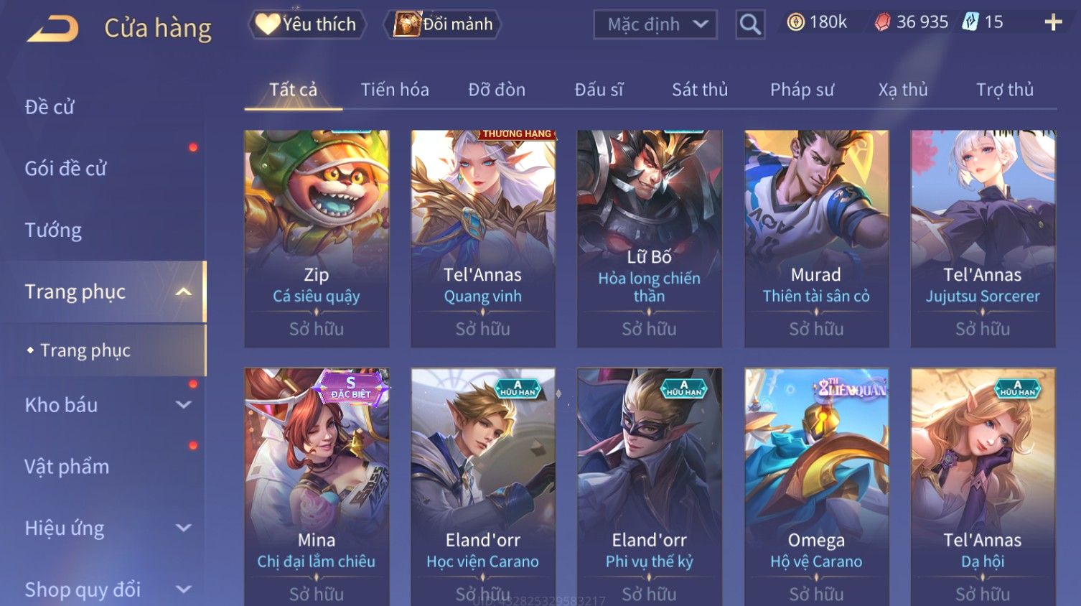Select the Murad Thiên tài sân cỏ card
Viewport: 1081px width, 606px height.
(816, 238)
